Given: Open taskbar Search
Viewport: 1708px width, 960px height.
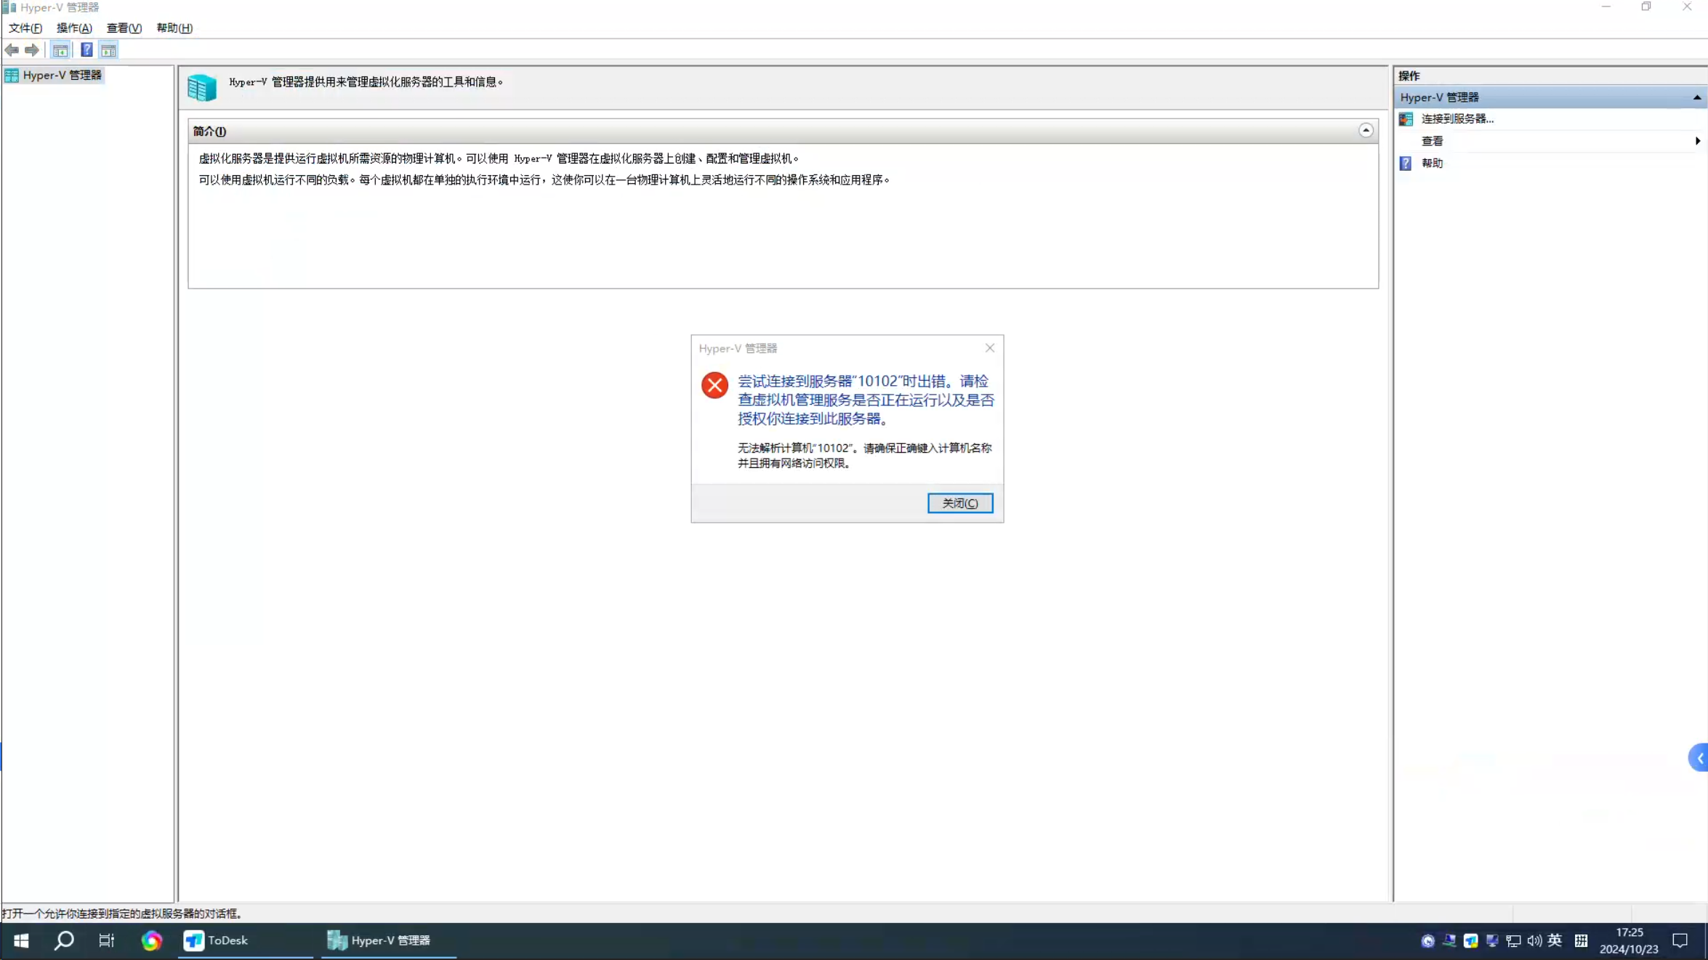Looking at the screenshot, I should click(x=64, y=940).
